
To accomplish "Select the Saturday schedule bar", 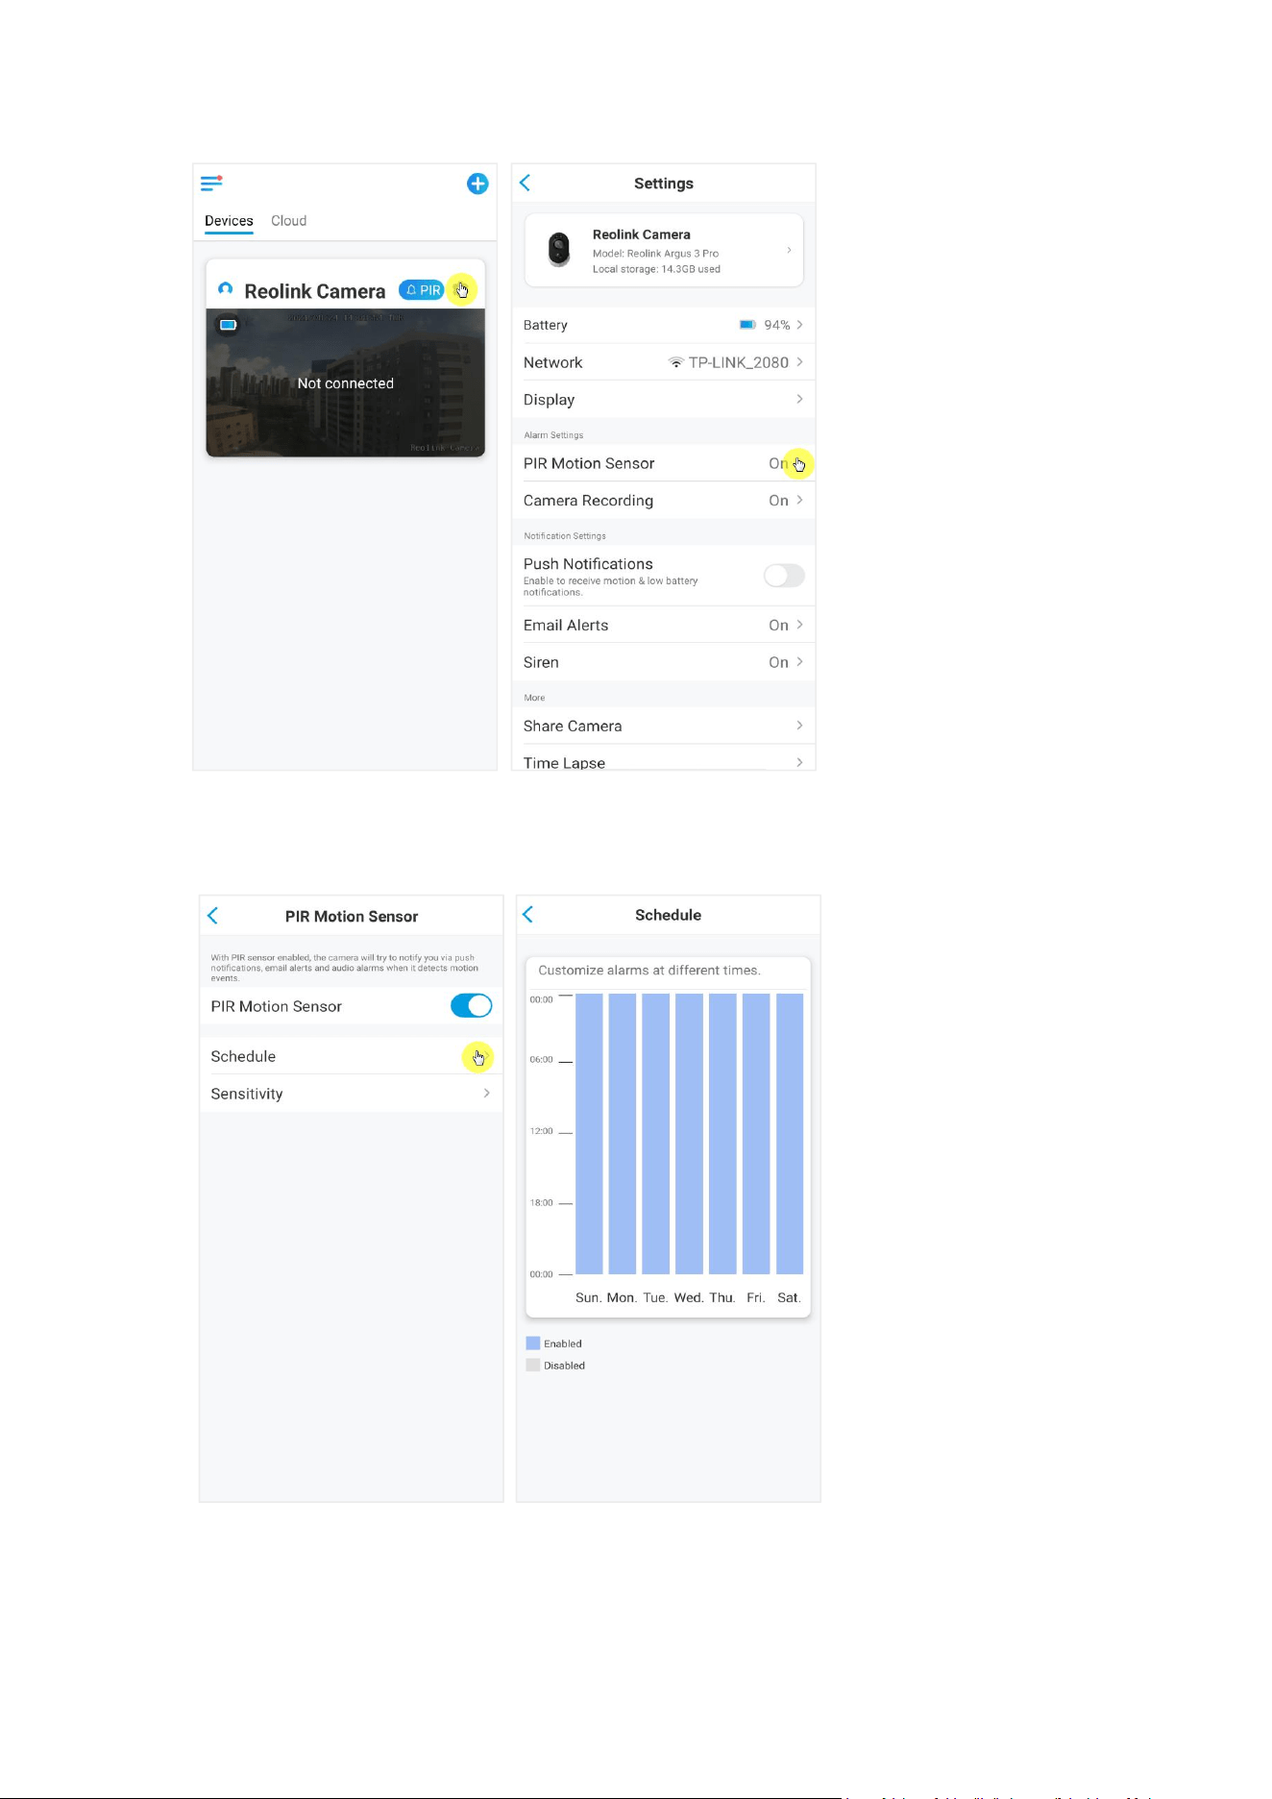I will pyautogui.click(x=790, y=1134).
